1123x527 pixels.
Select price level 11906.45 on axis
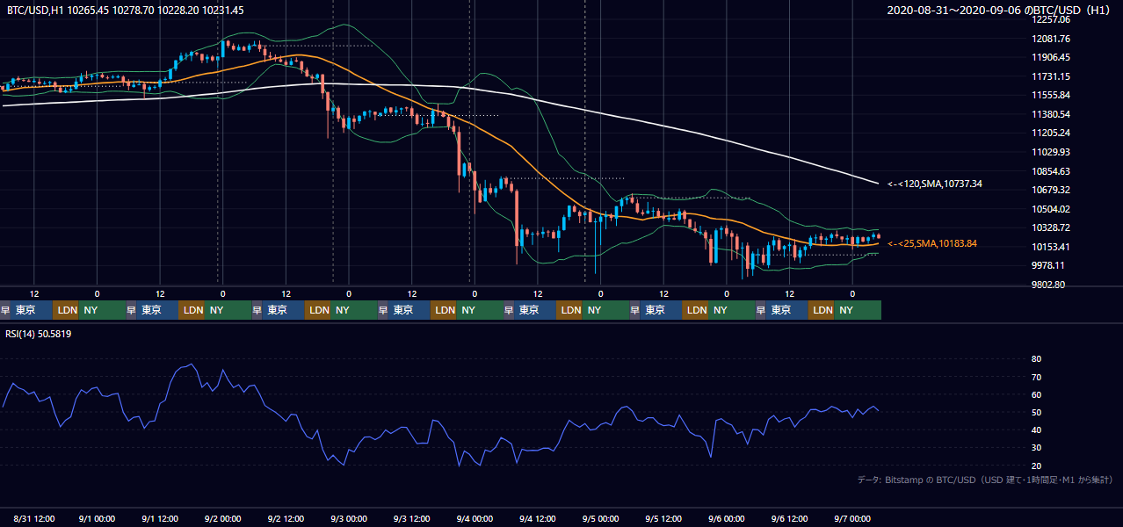pos(1051,57)
